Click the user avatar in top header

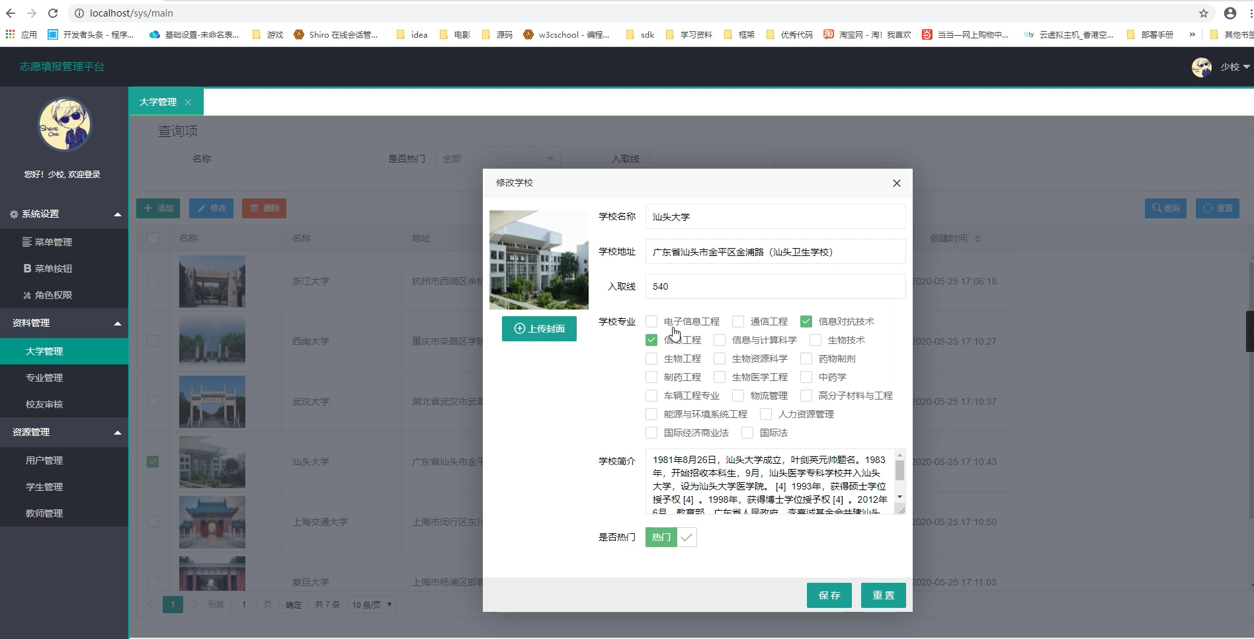click(x=1202, y=67)
